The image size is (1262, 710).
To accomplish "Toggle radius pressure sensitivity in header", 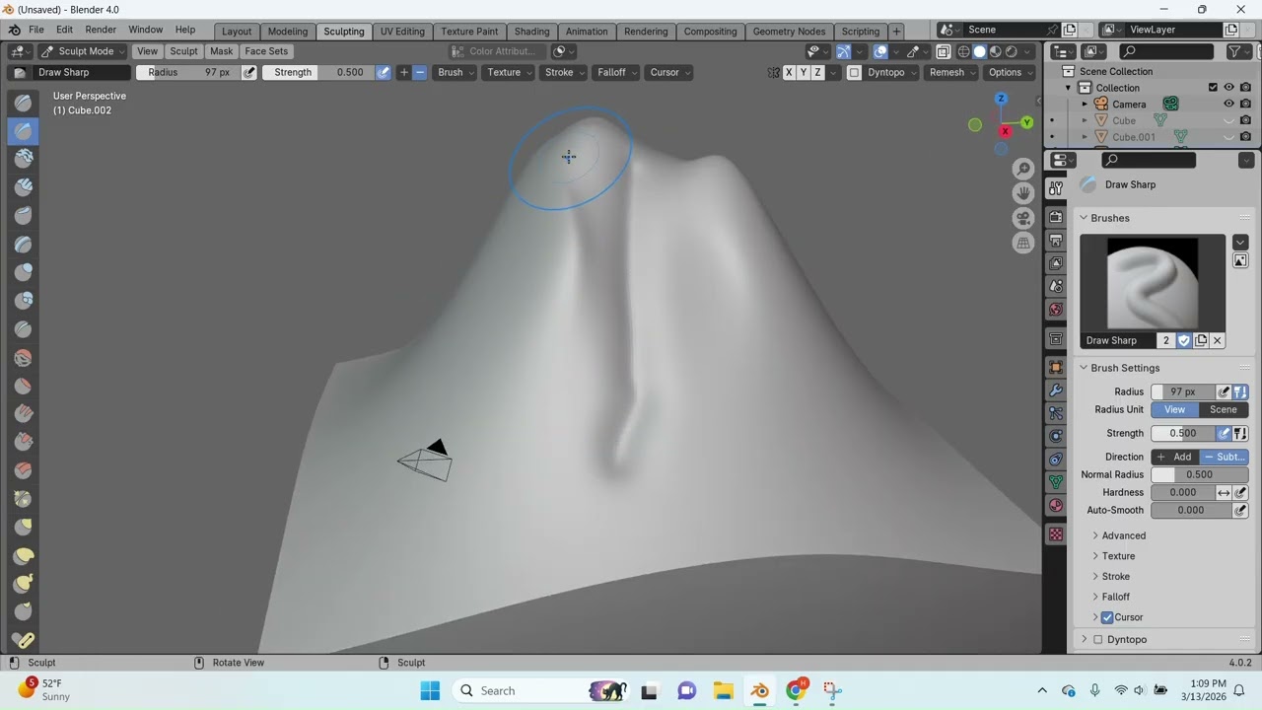I will coord(249,72).
